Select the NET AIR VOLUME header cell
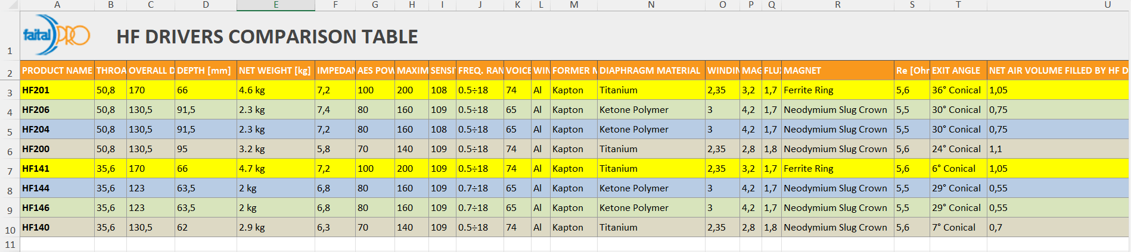The height and width of the screenshot is (252, 1131). 1058,70
